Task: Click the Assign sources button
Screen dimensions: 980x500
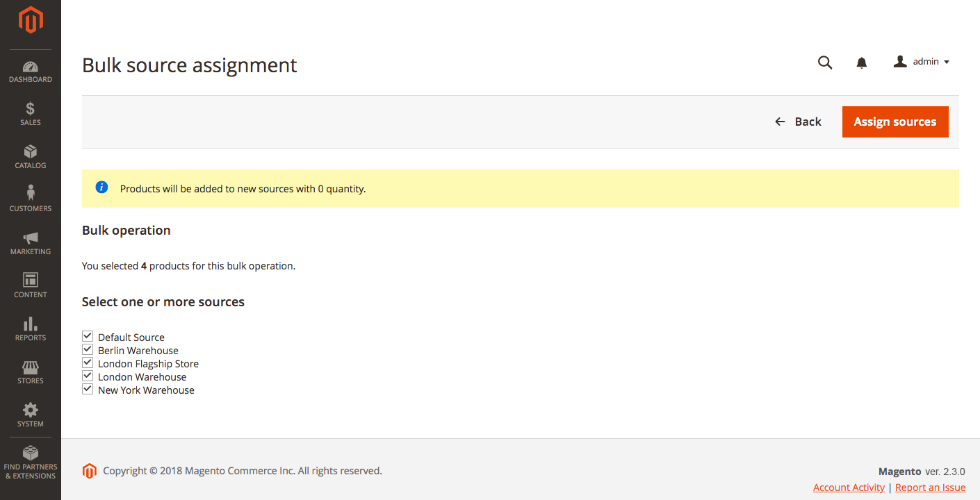Action: coord(895,122)
